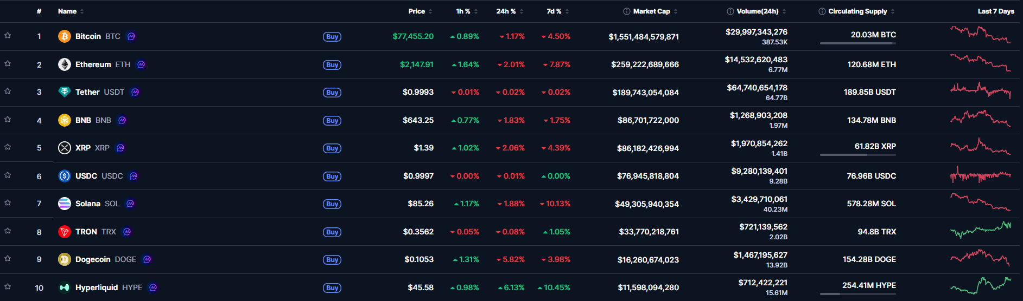Open the Bitcoin name link
The height and width of the screenshot is (301, 1023).
pos(88,36)
